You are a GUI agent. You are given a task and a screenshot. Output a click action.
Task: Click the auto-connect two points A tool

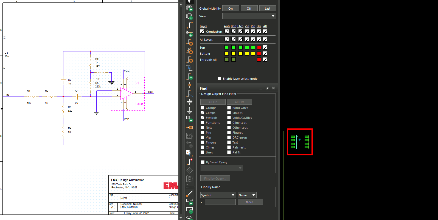coord(189,42)
